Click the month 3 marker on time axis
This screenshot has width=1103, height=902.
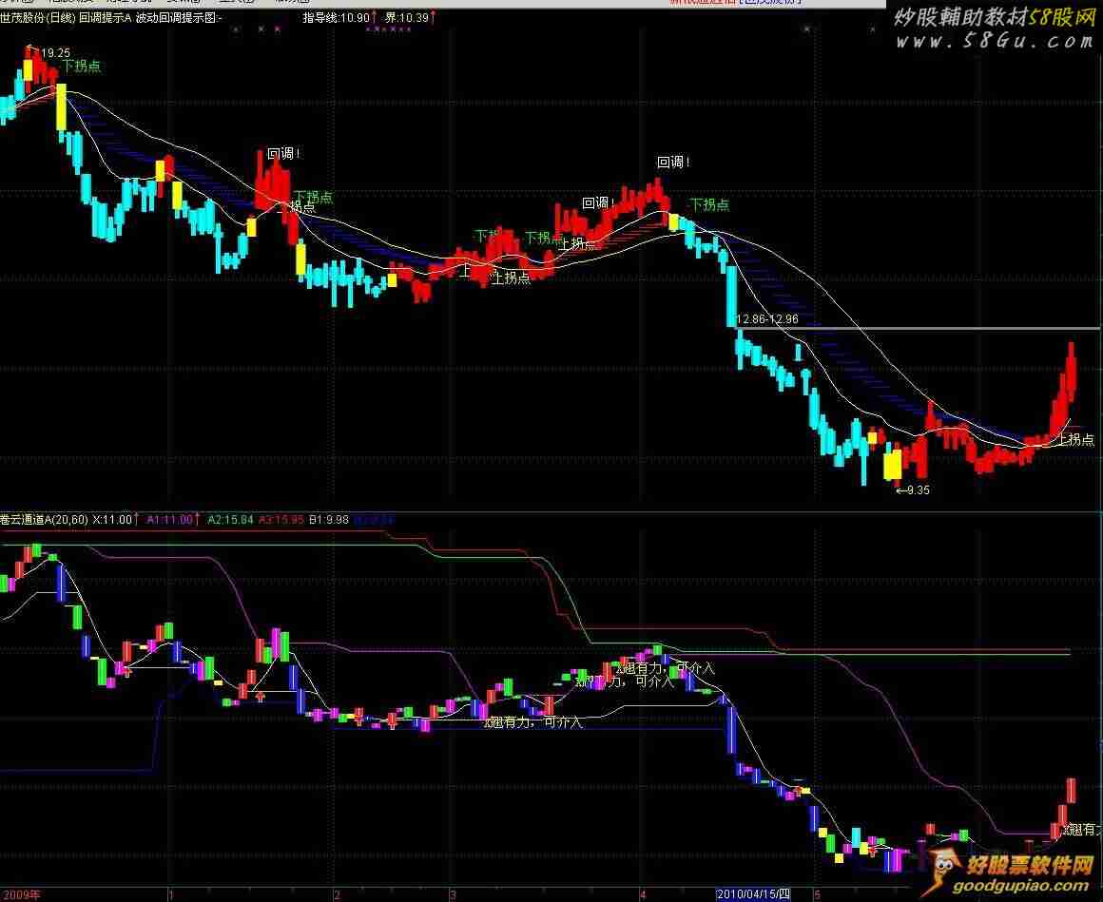454,894
